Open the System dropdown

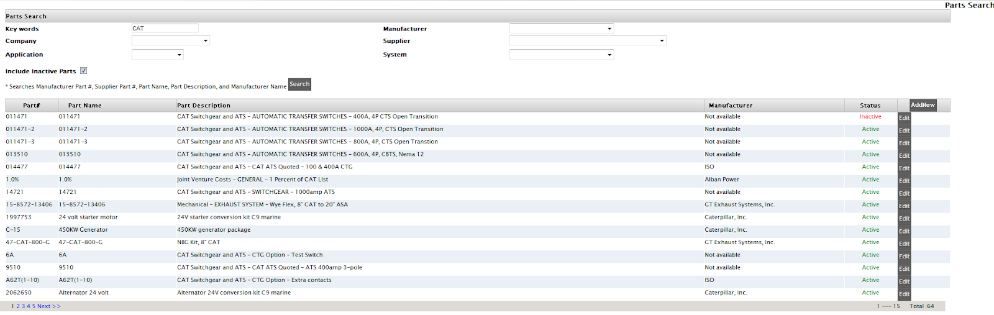pos(562,55)
